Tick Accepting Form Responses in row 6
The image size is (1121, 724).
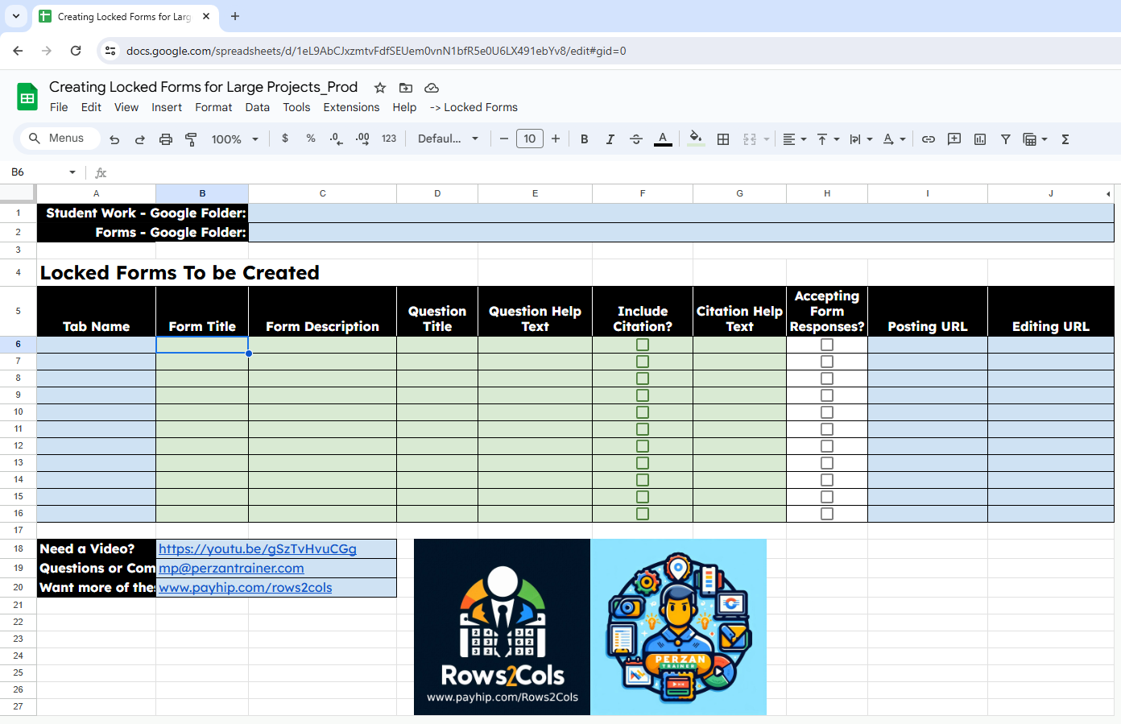(827, 345)
